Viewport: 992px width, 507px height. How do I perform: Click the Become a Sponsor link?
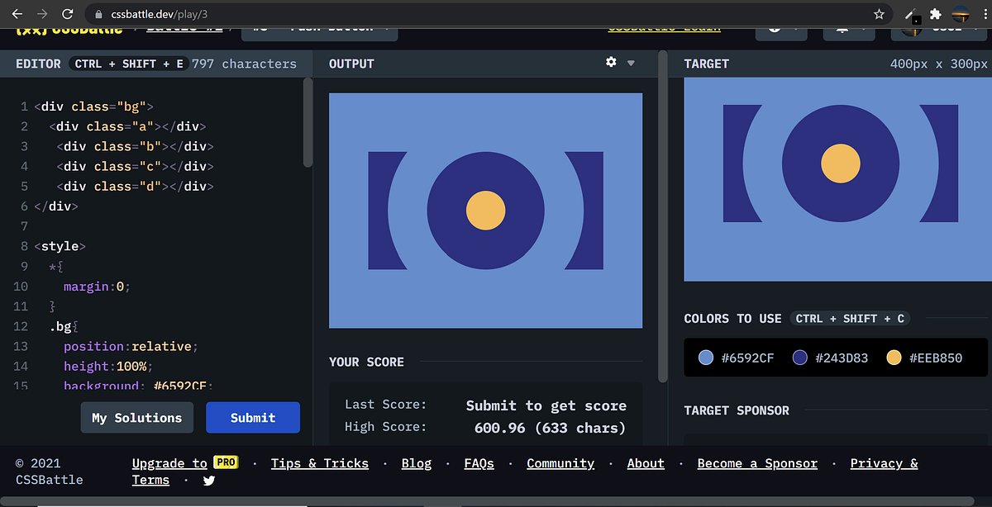(756, 463)
